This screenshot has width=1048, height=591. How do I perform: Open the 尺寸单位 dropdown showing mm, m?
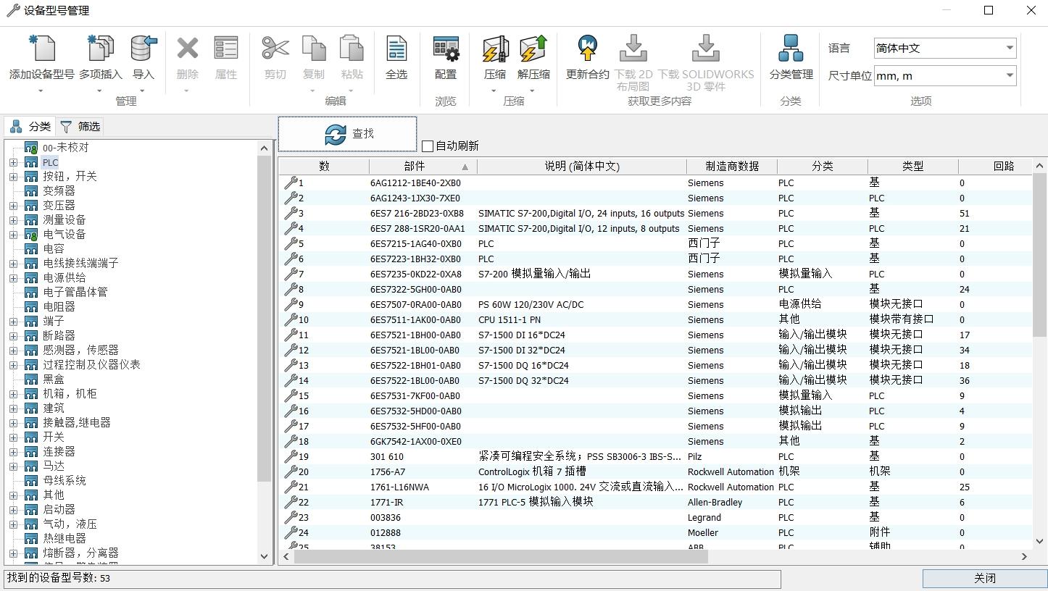(944, 76)
